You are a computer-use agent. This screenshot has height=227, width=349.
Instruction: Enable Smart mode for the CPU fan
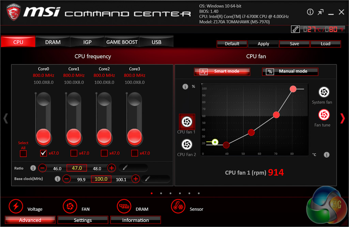(x=222, y=72)
